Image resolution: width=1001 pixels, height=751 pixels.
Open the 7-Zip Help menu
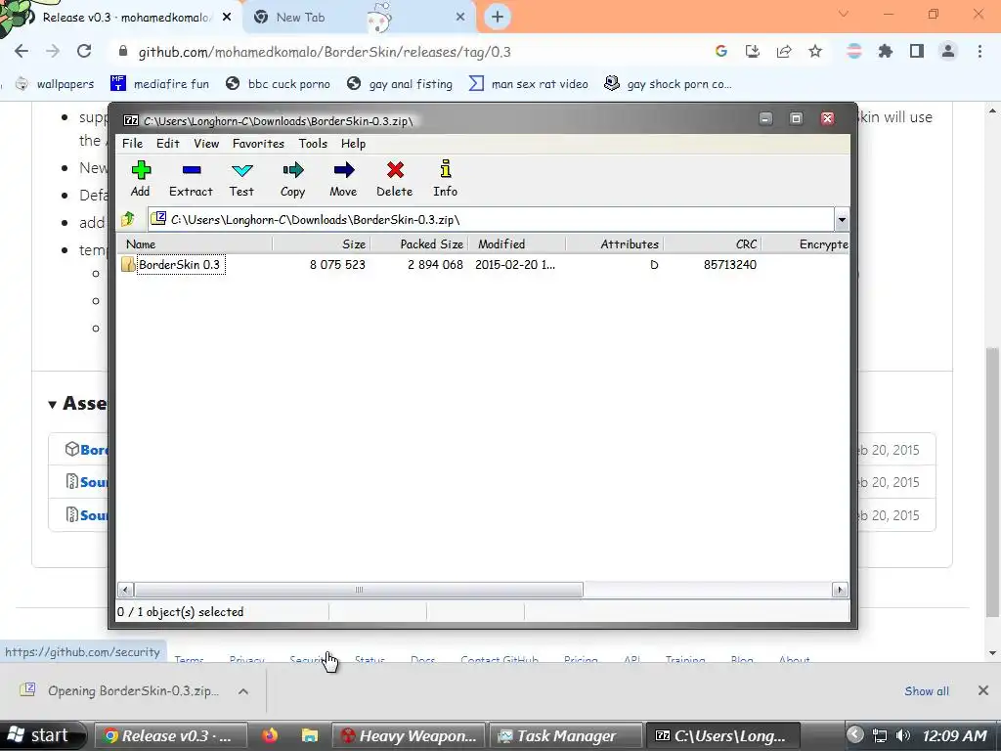[x=353, y=144]
